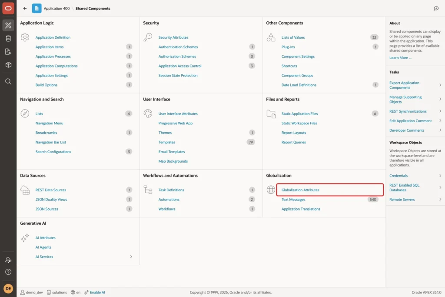
Task: Click the Globalization globe icon
Action: (x=271, y=190)
